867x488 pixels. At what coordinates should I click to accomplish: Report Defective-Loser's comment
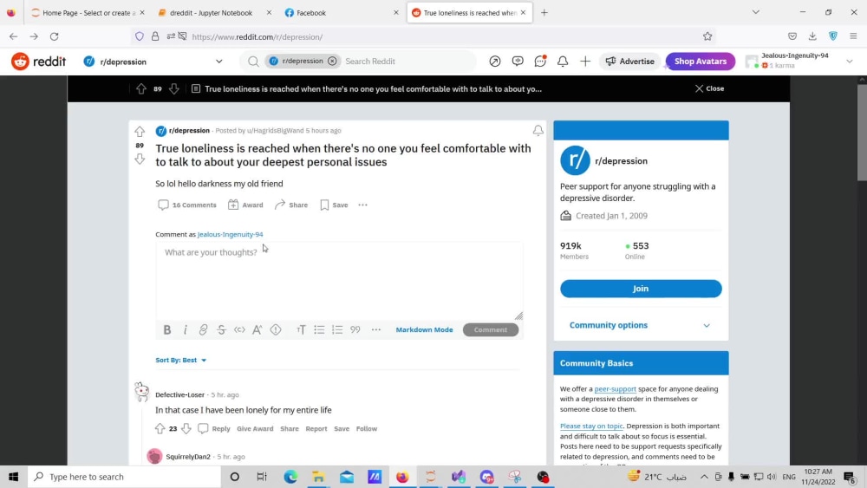(316, 429)
